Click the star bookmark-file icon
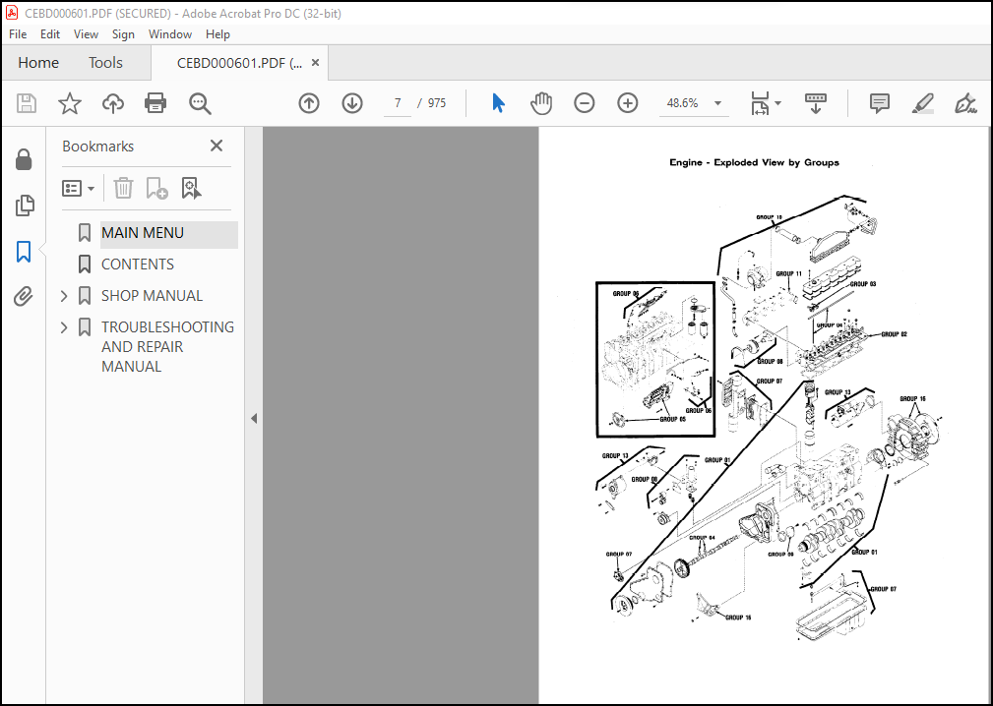Viewport: 993px width, 706px height. click(x=70, y=103)
